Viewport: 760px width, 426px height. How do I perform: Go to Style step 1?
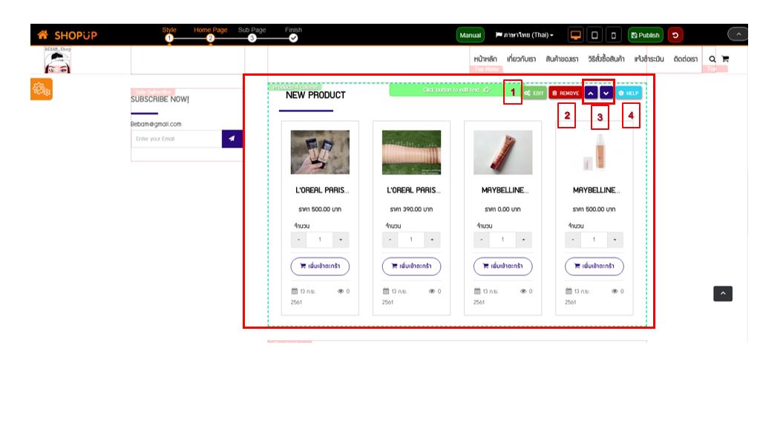pyautogui.click(x=169, y=38)
